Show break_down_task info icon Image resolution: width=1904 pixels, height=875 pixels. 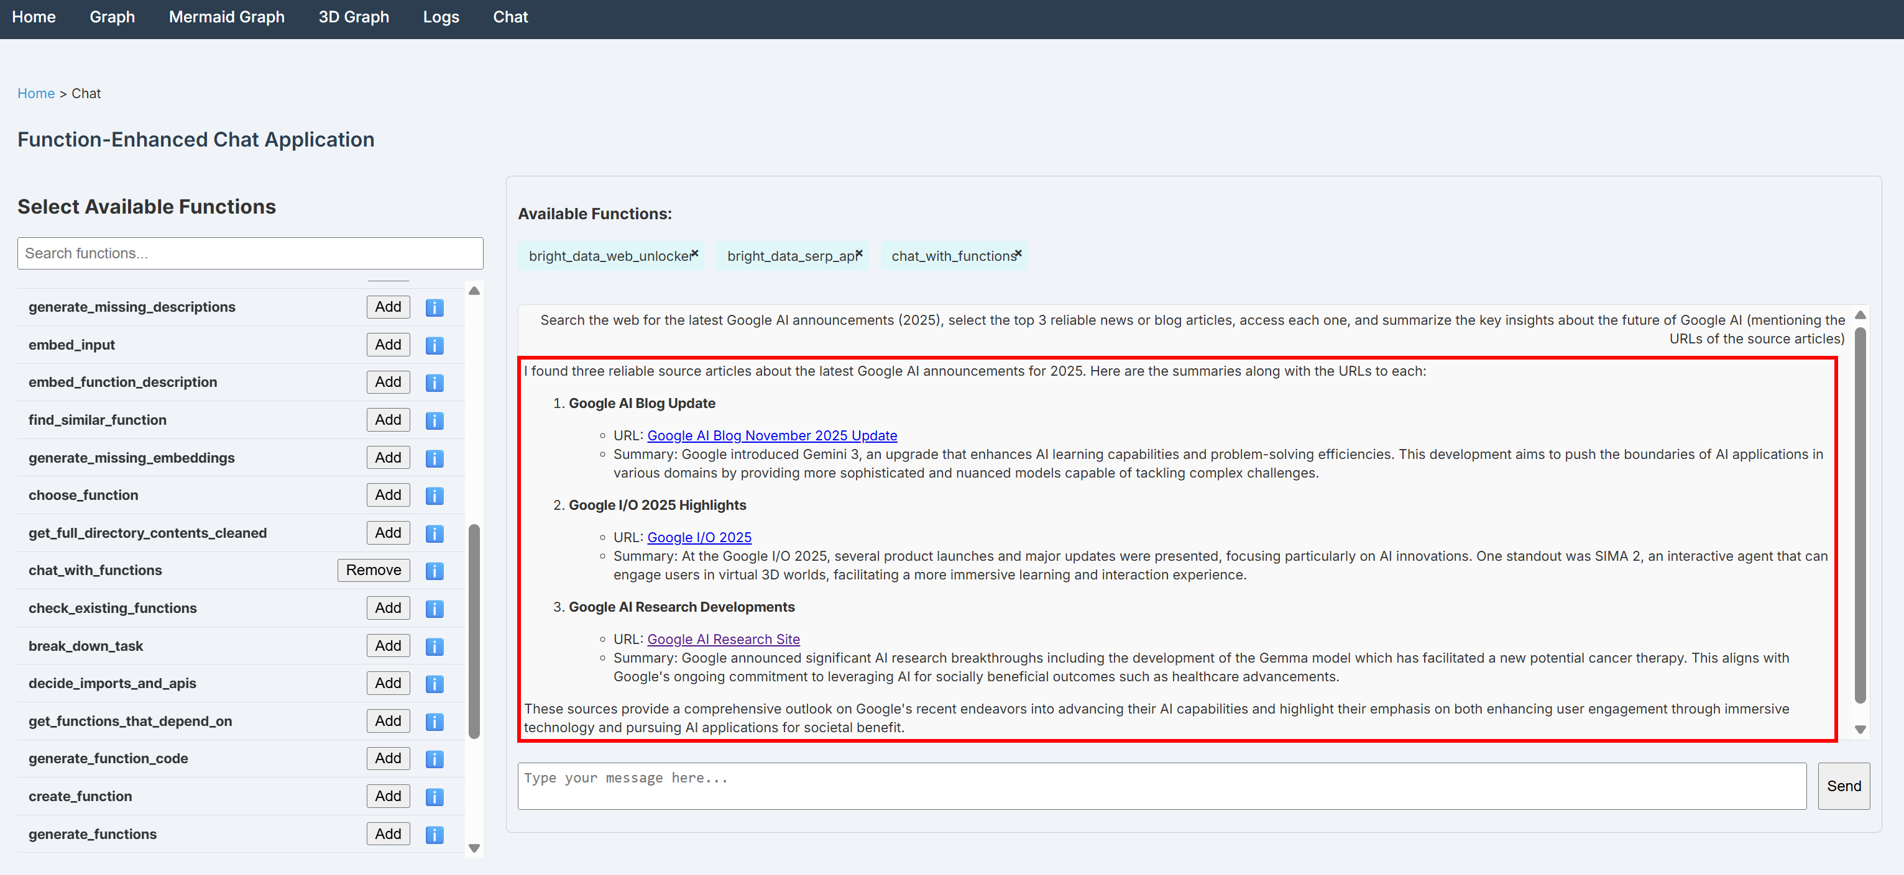435,646
